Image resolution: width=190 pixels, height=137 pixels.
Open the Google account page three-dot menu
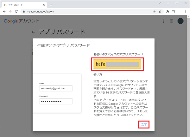pos(164,21)
